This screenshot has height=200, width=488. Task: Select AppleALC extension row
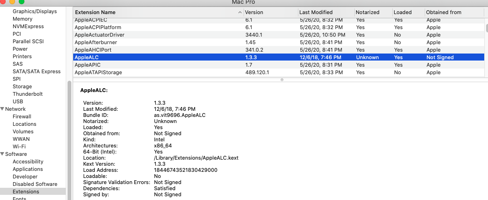279,57
